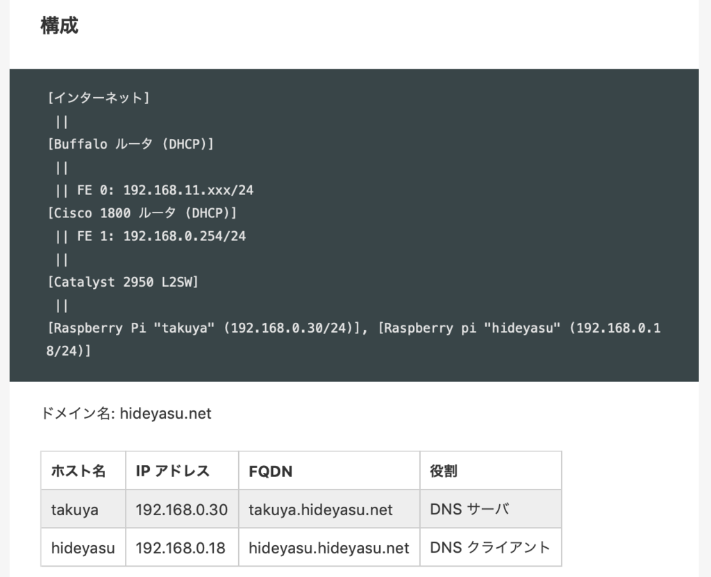Click the IP アドレス column header
Screen dimensions: 711x577
coord(183,471)
